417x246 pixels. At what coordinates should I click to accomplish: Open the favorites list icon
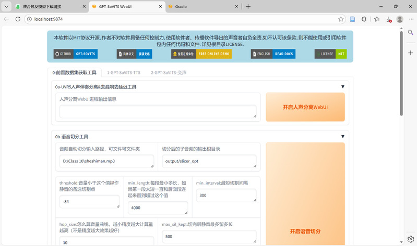(x=377, y=19)
